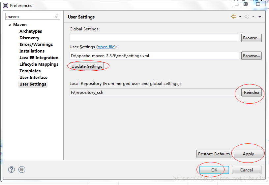This screenshot has height=185, width=269.
Task: Click the clear filter text icon
Action: point(57,16)
